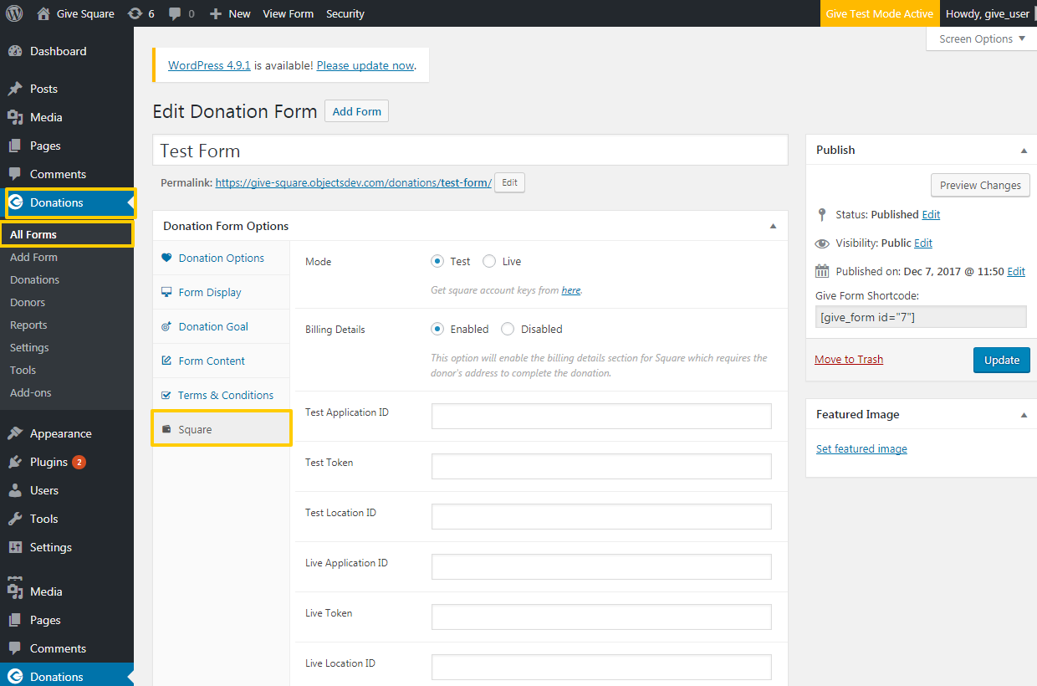Click Edit next to Status: Published
1037x686 pixels.
pos(931,214)
